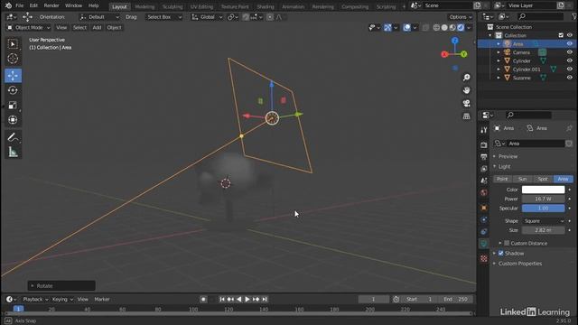Expand the Preview panel

pos(508,156)
